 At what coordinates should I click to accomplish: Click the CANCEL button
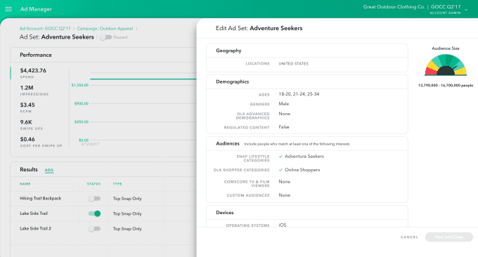click(x=409, y=237)
